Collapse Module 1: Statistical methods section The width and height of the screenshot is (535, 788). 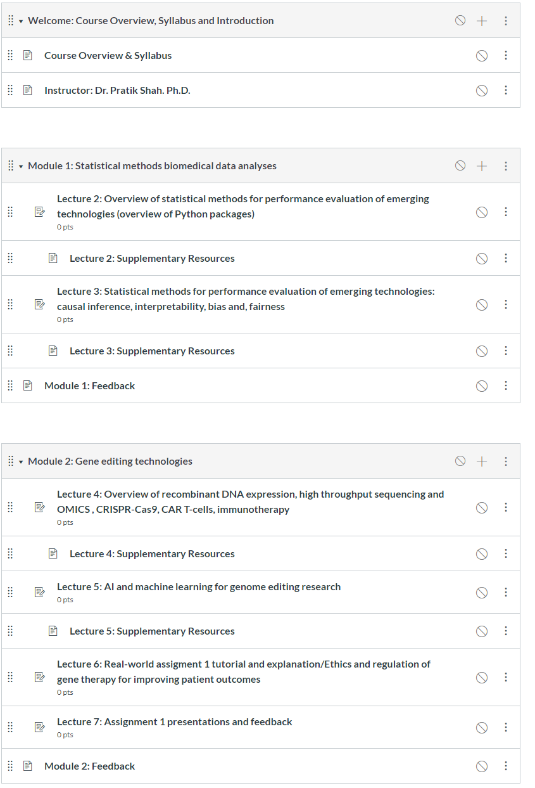[x=21, y=166]
